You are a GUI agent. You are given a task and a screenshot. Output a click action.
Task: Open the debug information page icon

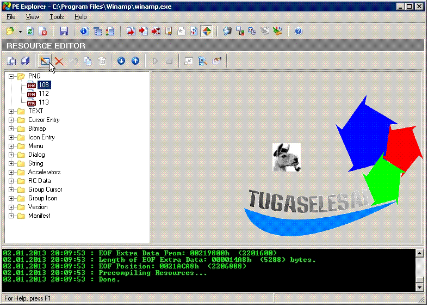click(194, 31)
